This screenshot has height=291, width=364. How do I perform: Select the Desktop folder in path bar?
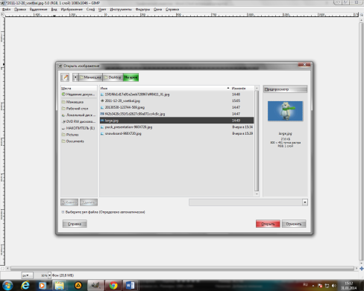[x=113, y=77]
